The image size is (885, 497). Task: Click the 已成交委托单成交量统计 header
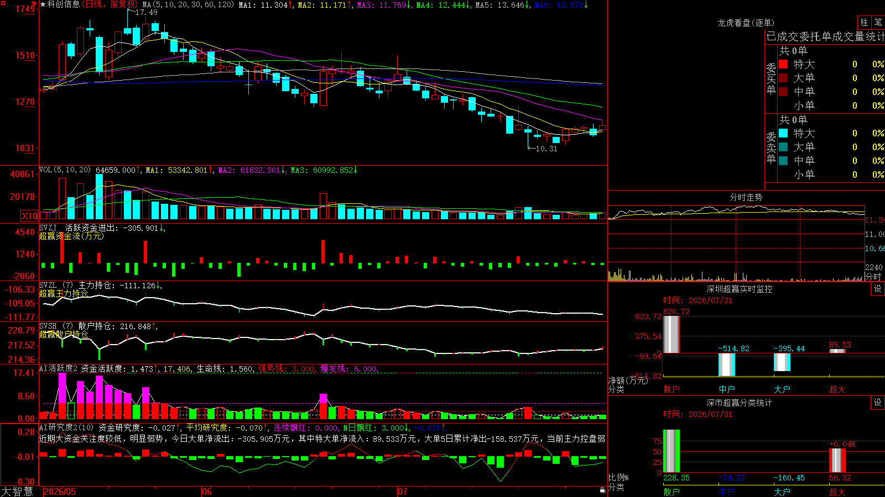click(x=825, y=36)
